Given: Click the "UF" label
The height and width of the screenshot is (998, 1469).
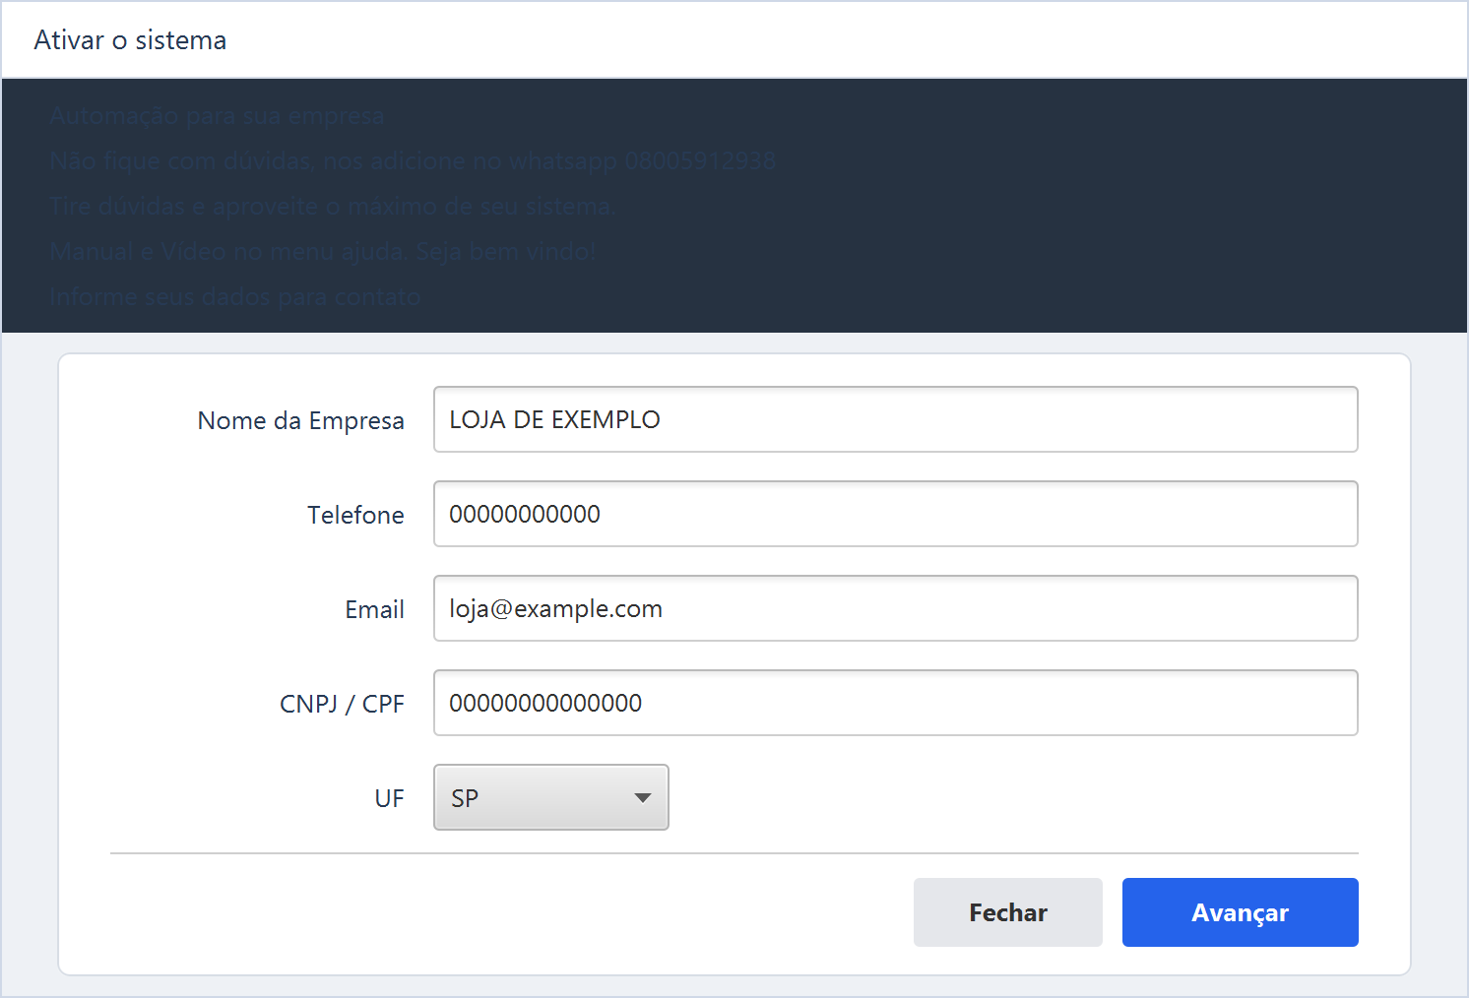Looking at the screenshot, I should point(389,798).
